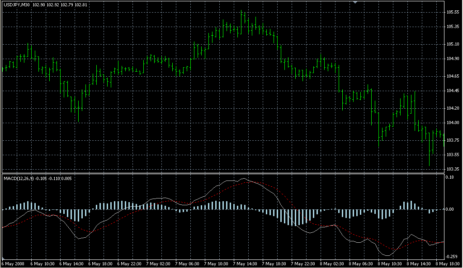Click the 8 May 18:30 time label
Image resolution: width=463 pixels, height=268 pixels.
[447, 263]
